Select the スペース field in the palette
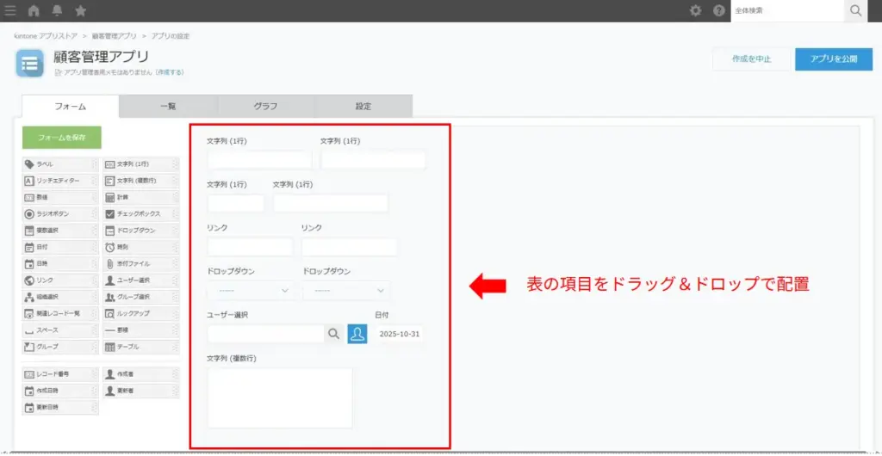 point(61,330)
